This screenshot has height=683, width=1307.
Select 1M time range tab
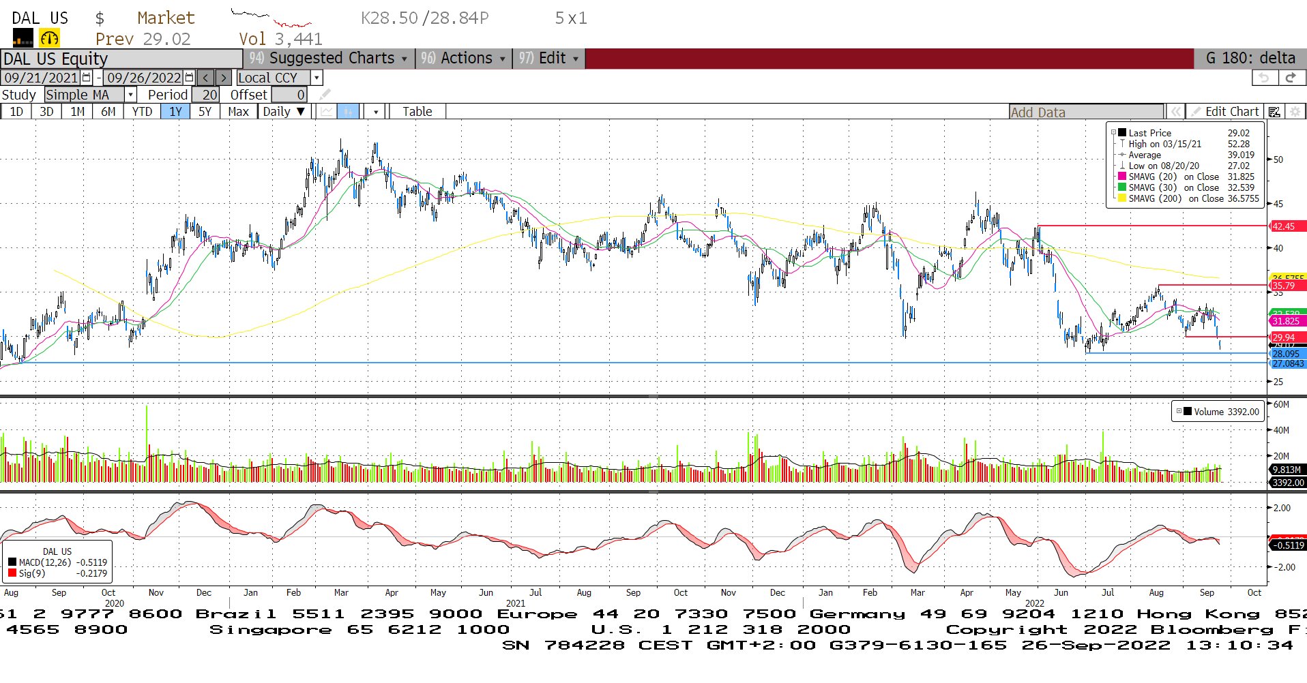point(77,112)
